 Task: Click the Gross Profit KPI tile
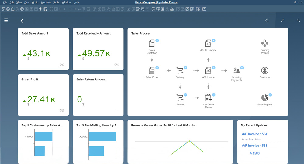43,95
